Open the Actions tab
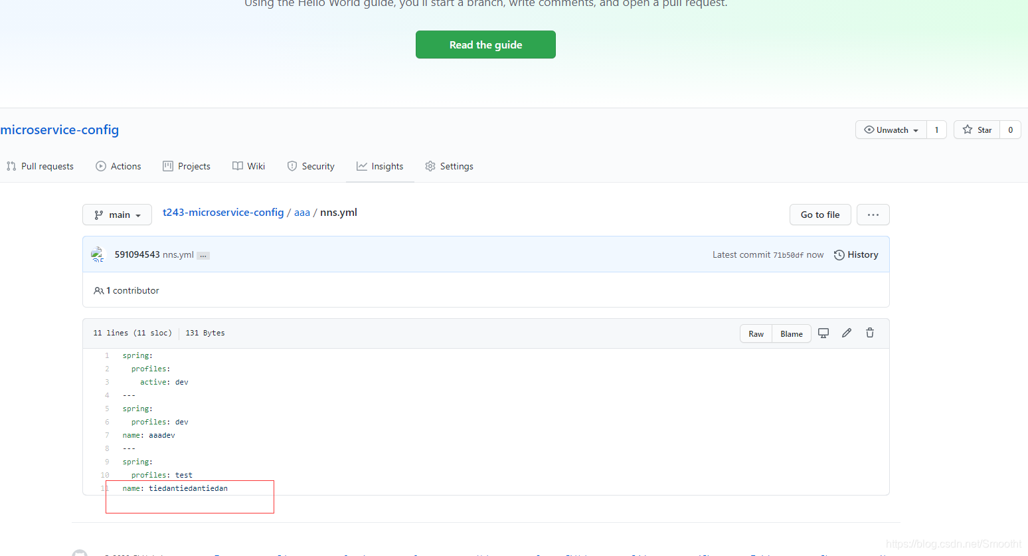1028x556 pixels. click(118, 166)
